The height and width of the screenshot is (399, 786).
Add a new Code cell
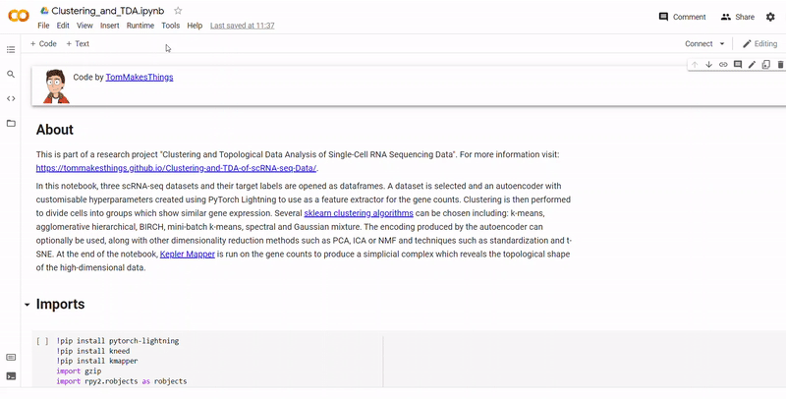pos(43,43)
